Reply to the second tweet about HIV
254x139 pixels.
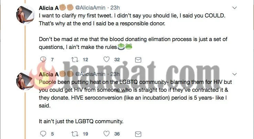(x=43, y=134)
